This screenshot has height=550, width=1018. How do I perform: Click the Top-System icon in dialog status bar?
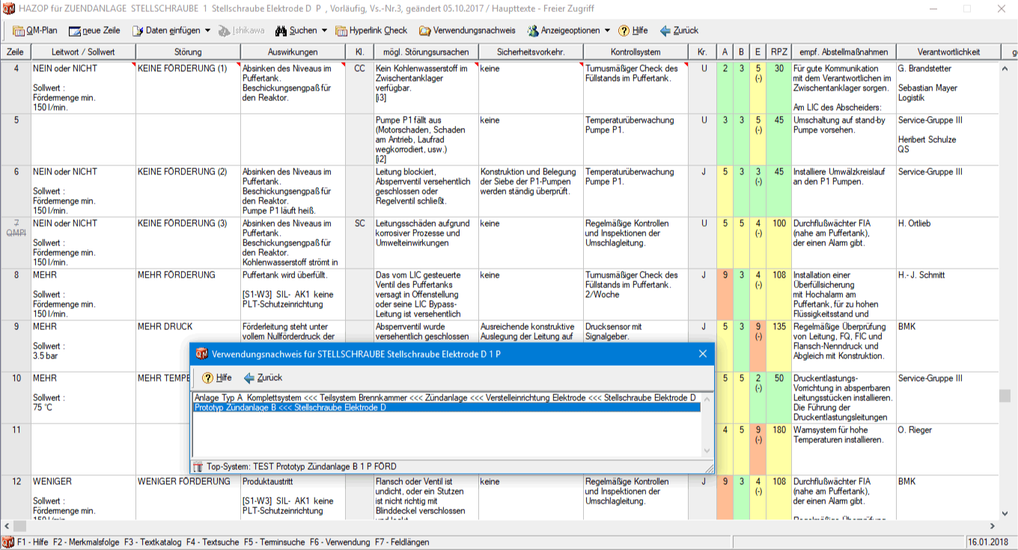pyautogui.click(x=198, y=467)
